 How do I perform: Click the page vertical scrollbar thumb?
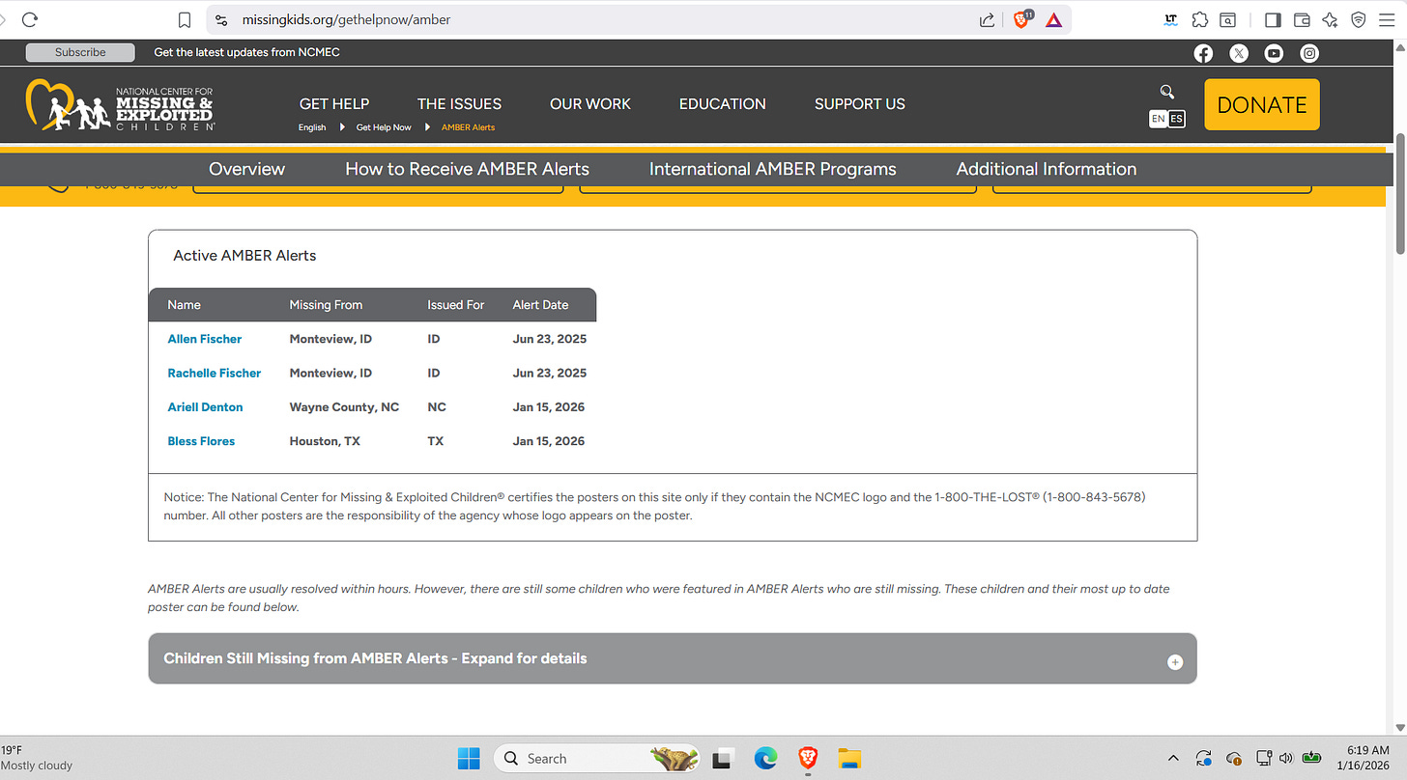[1400, 193]
